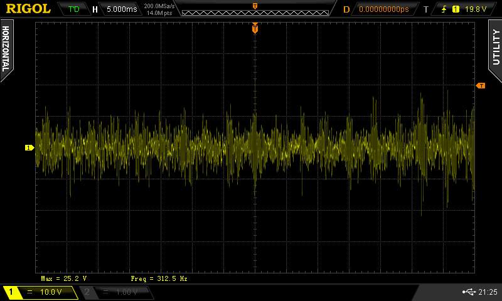Click the RIGOL logo
The width and height of the screenshot is (502, 301).
tap(28, 9)
